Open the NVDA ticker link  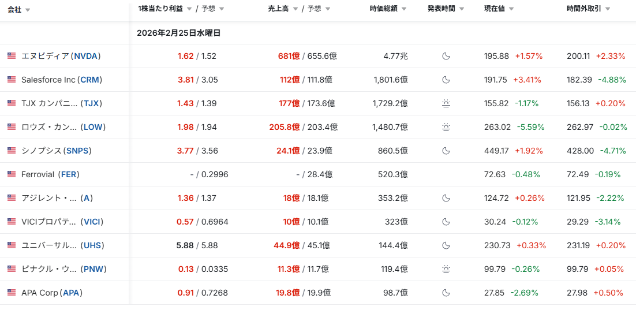click(x=85, y=56)
